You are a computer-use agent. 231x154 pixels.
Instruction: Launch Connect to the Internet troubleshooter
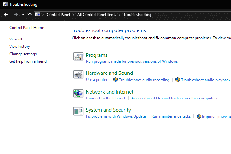pyautogui.click(x=106, y=98)
